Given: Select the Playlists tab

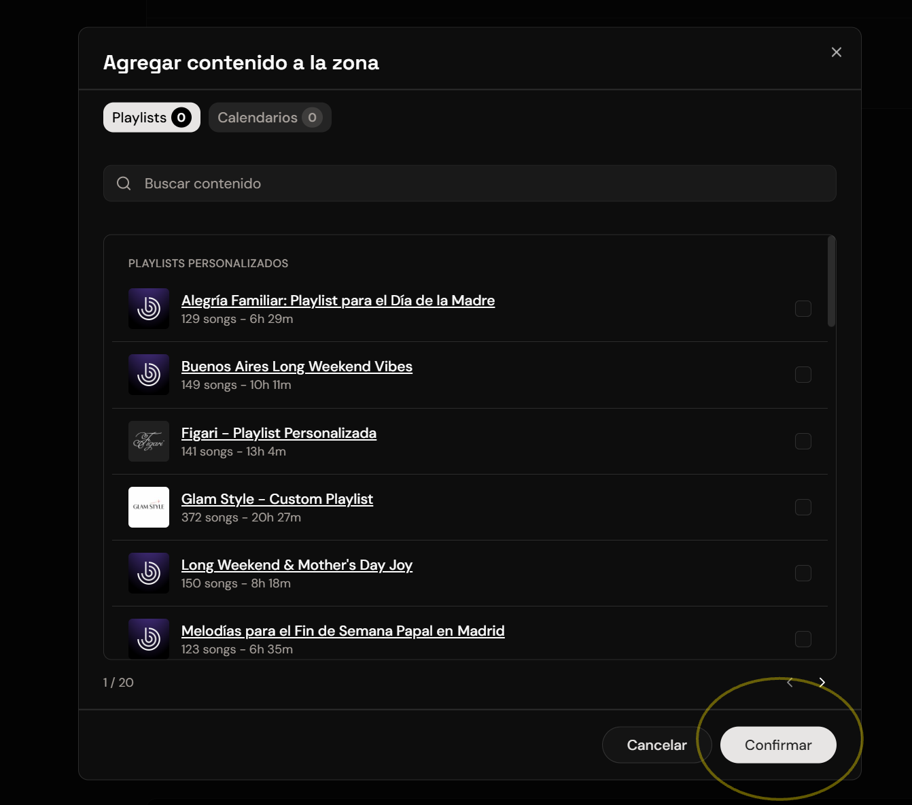Looking at the screenshot, I should tap(152, 118).
